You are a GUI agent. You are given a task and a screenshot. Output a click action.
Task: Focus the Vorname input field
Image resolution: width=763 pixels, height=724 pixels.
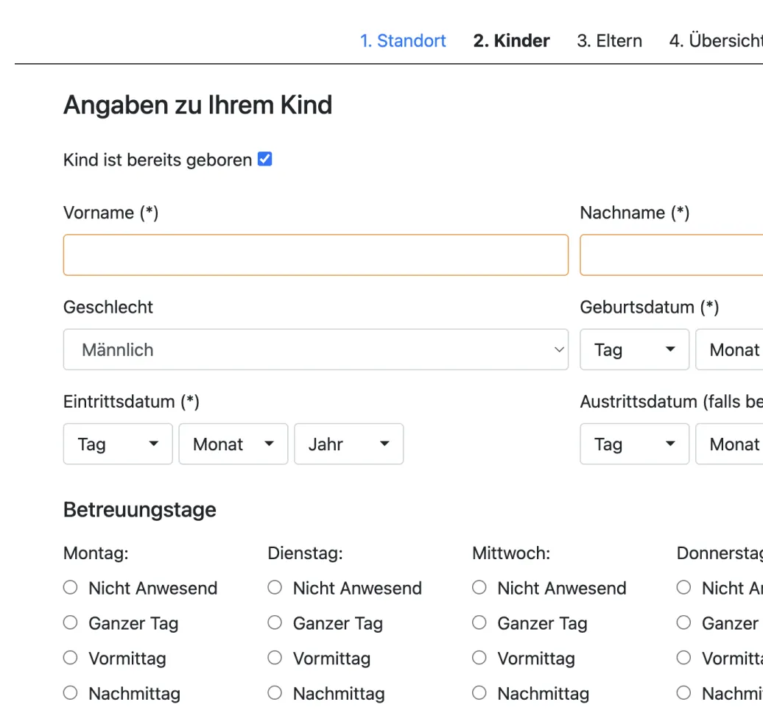click(x=316, y=255)
